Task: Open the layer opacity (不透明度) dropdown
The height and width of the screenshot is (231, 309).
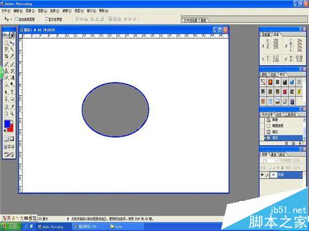Action: tap(303, 161)
